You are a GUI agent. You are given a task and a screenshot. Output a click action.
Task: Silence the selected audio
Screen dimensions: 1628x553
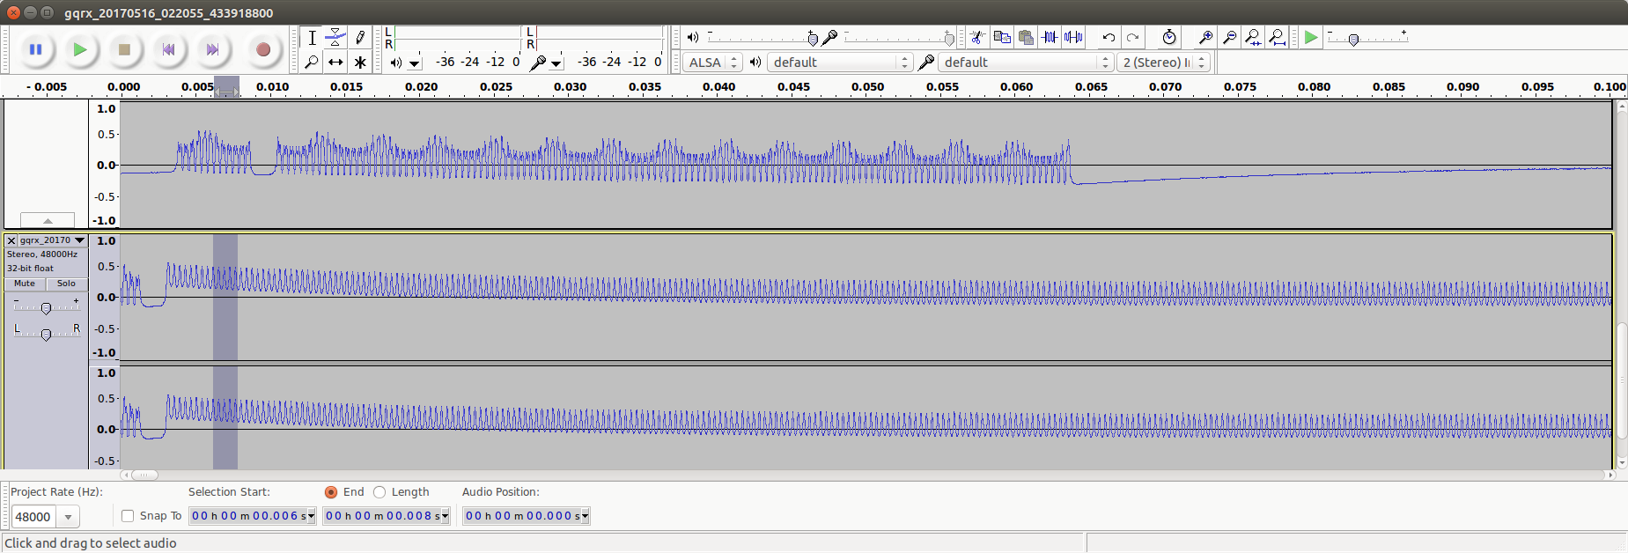coord(1073,37)
